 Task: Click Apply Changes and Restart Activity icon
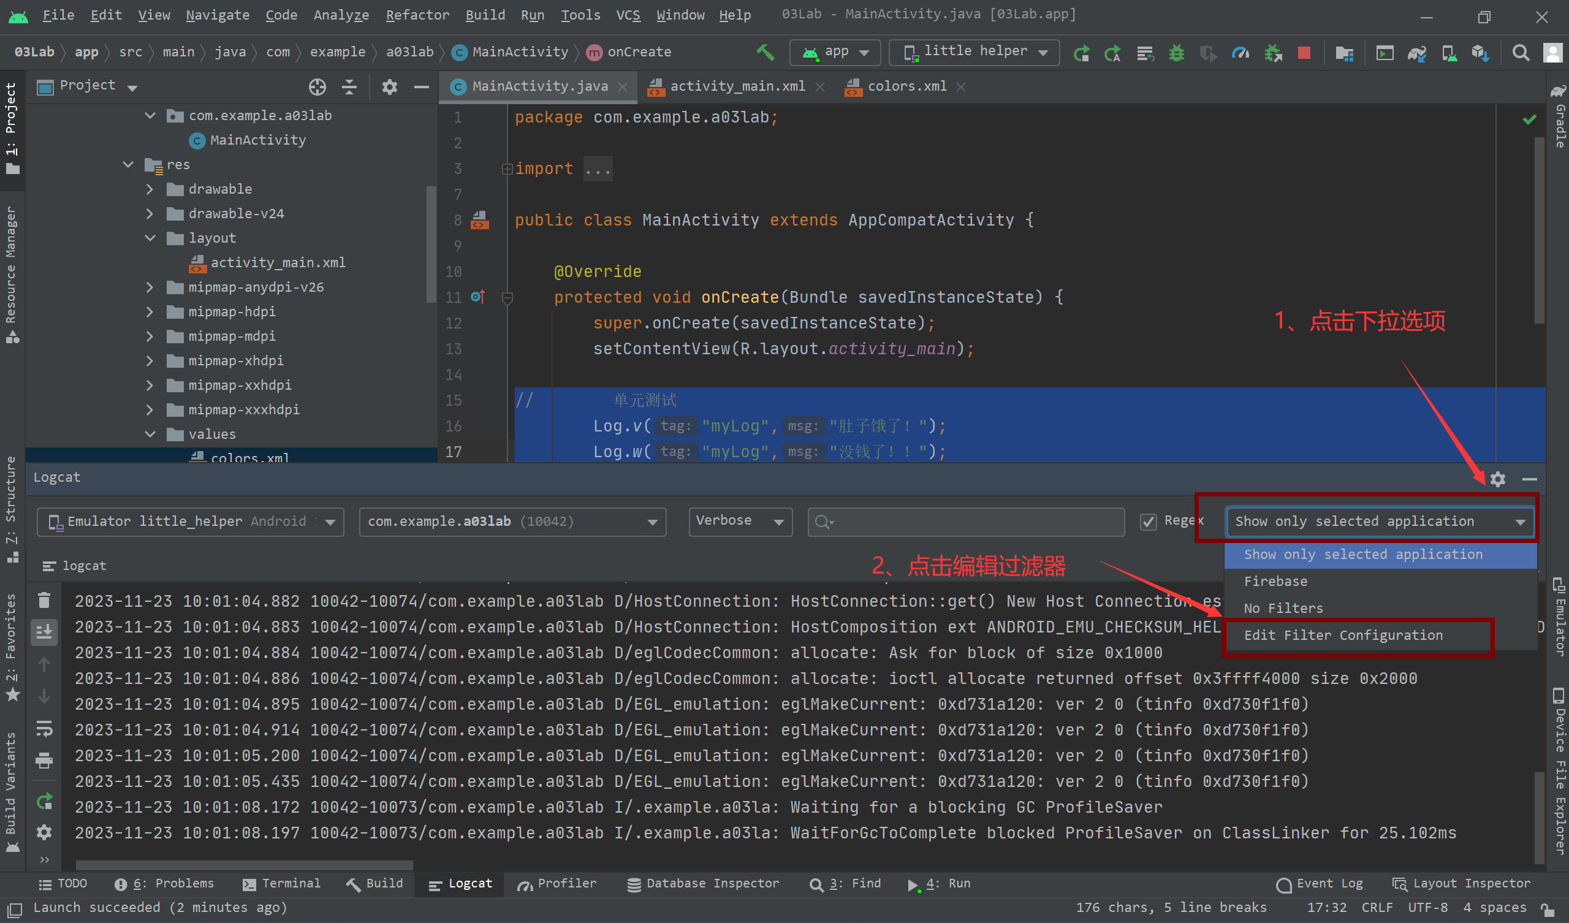coord(1112,53)
